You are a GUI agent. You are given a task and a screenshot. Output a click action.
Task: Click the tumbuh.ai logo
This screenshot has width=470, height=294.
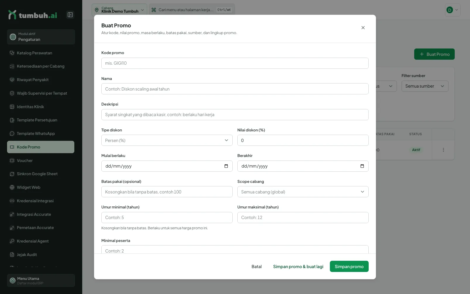click(33, 15)
